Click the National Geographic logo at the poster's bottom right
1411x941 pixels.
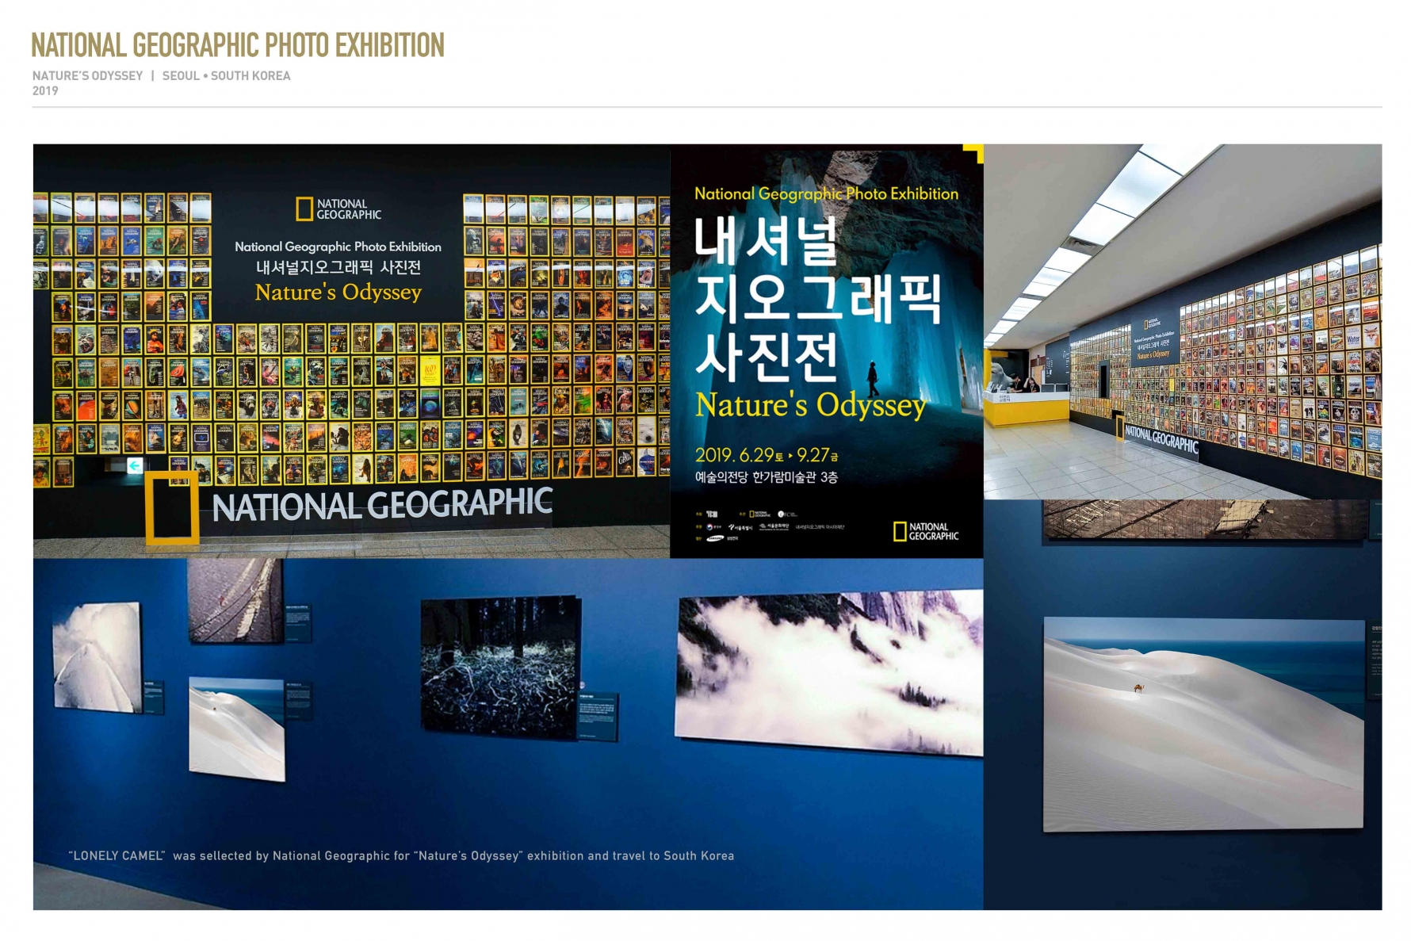pyautogui.click(x=926, y=531)
